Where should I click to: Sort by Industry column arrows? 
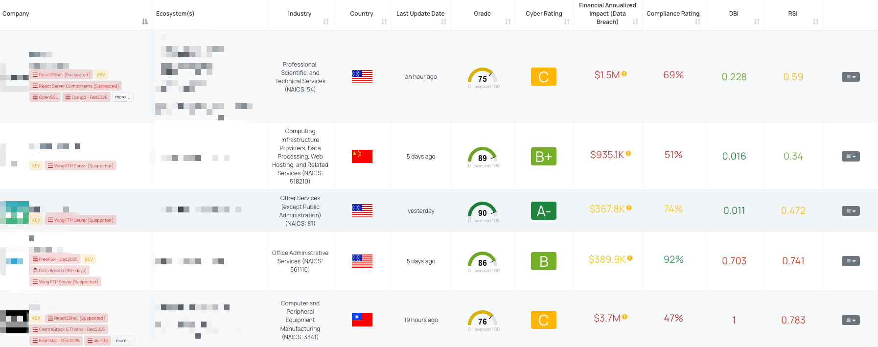[326, 22]
